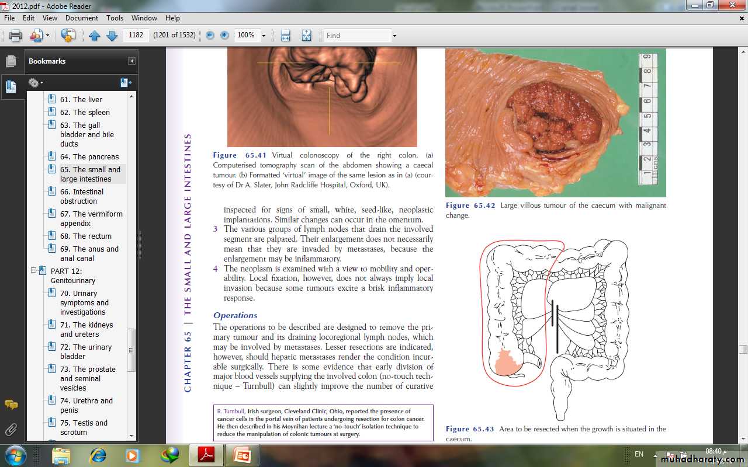Show the Comments panel in sidebar

[x=11, y=405]
